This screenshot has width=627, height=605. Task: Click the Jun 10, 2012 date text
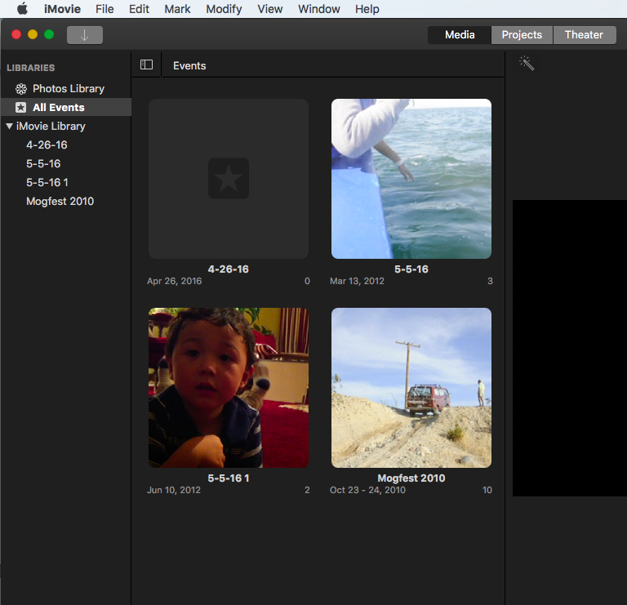point(174,490)
